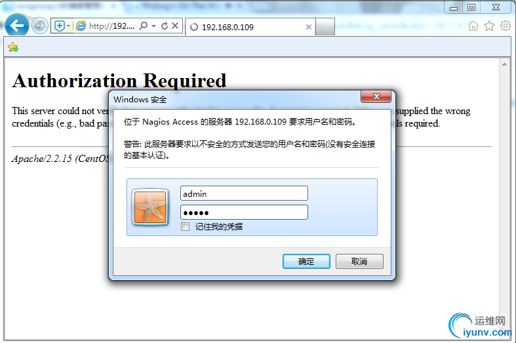Click the Nagios Access server message text

tap(239, 122)
